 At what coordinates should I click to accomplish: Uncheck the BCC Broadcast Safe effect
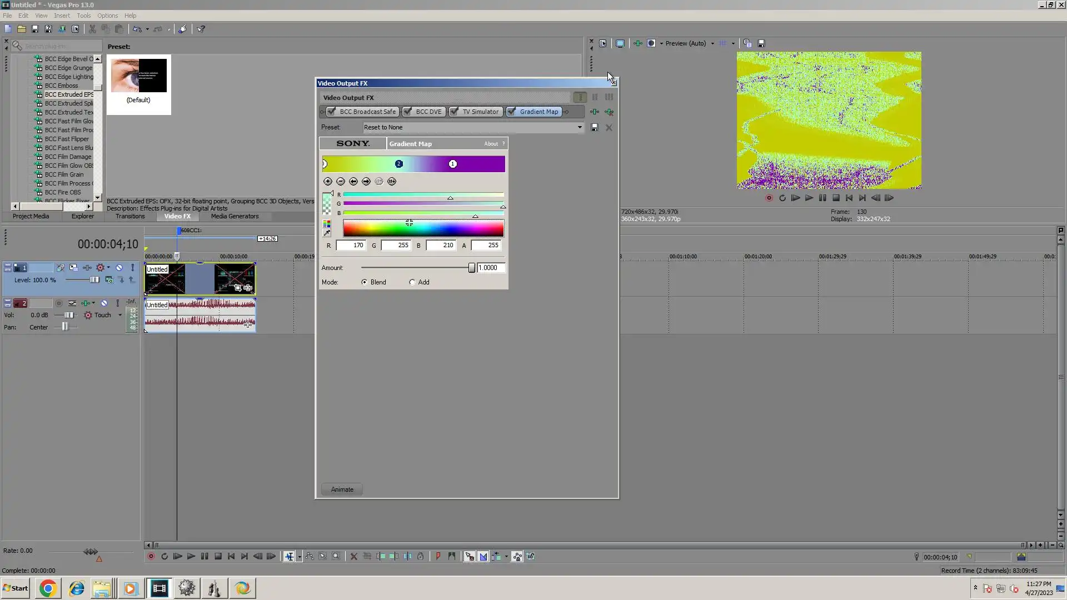point(332,112)
